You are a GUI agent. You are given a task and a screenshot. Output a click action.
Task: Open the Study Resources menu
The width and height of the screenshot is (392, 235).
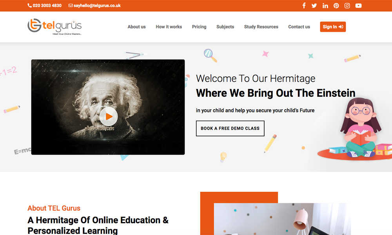pyautogui.click(x=261, y=27)
